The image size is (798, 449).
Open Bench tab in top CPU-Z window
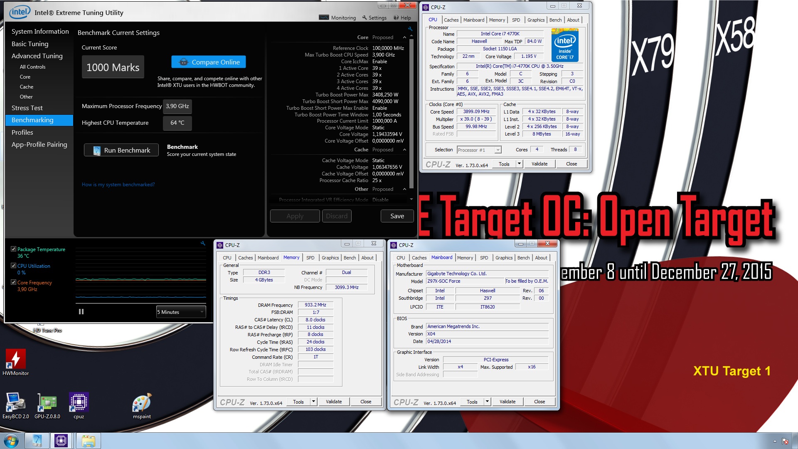pyautogui.click(x=555, y=20)
